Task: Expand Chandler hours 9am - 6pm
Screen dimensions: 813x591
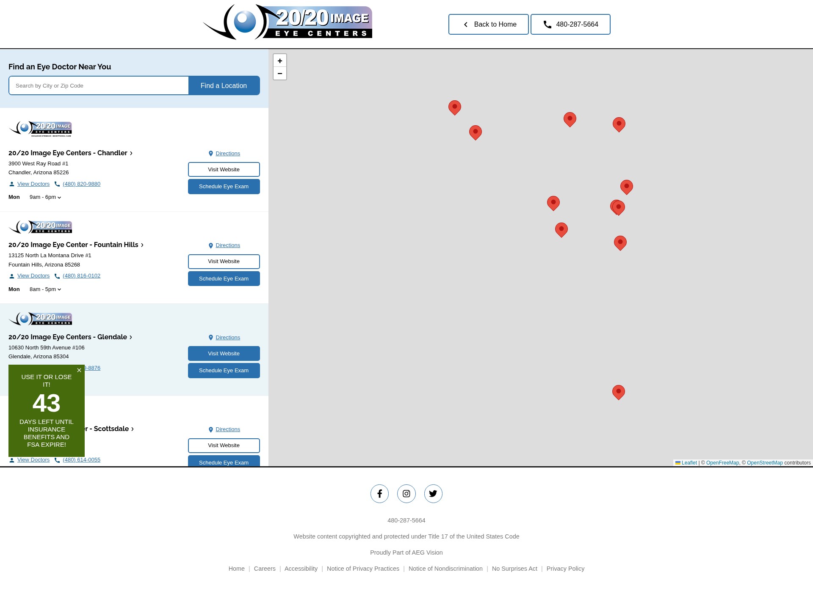Action: point(45,197)
